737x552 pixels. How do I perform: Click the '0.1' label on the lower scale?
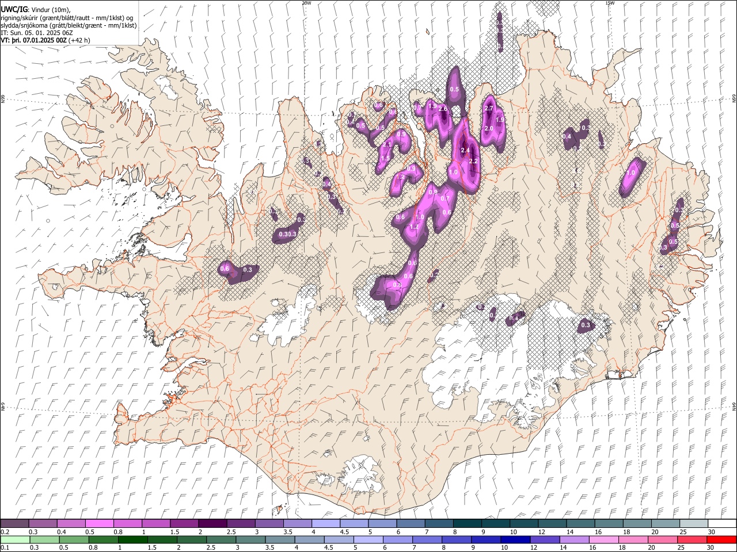(5, 548)
